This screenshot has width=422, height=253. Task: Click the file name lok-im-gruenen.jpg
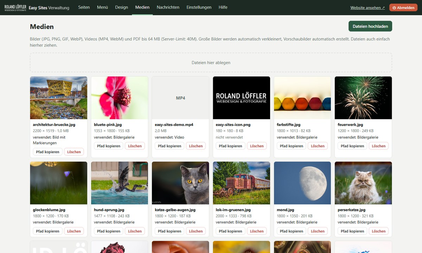click(x=233, y=210)
